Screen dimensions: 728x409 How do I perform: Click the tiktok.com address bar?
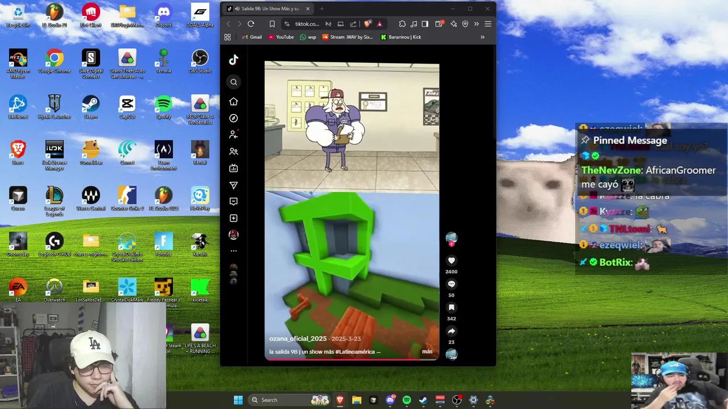tap(307, 24)
